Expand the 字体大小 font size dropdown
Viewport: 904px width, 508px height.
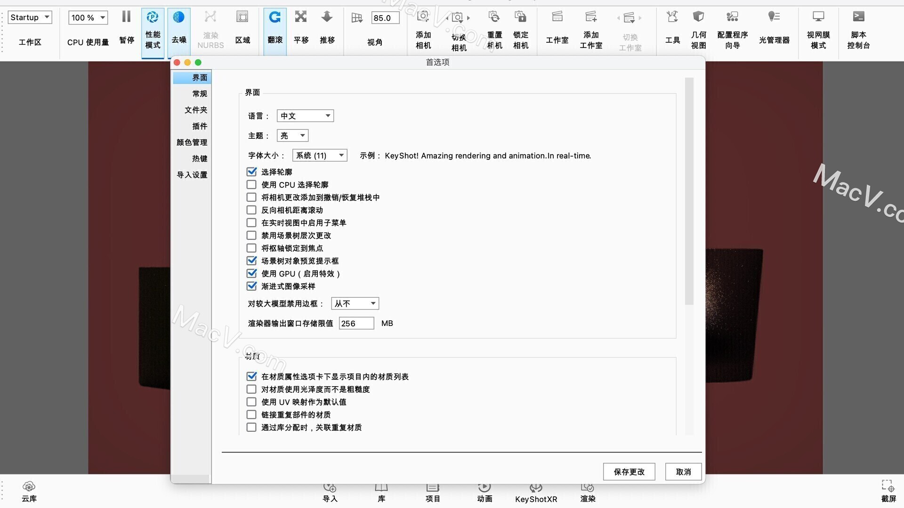tap(320, 155)
